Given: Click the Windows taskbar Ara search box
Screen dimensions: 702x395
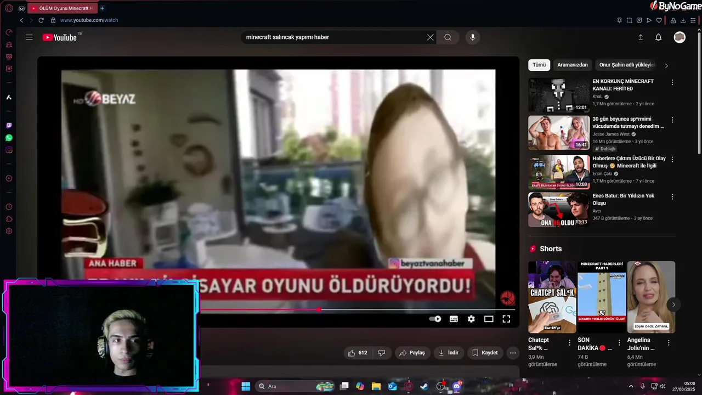Looking at the screenshot, I should coord(295,386).
